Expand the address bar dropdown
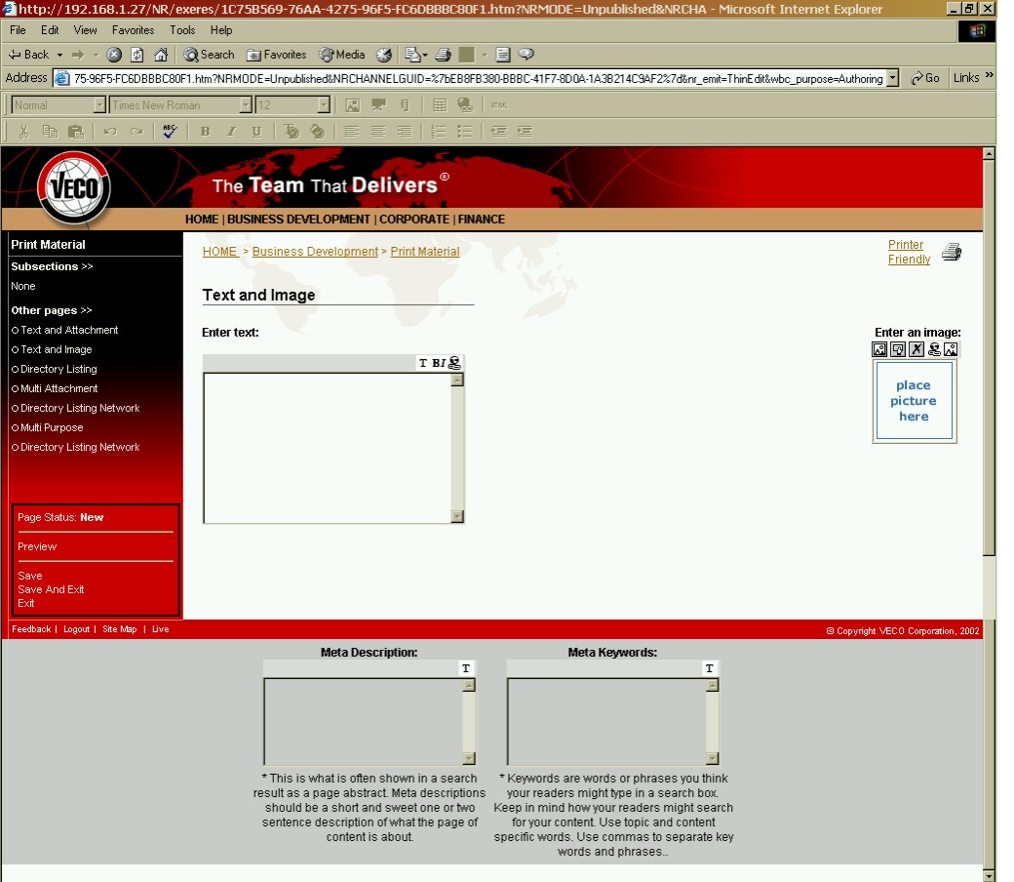The image size is (1014, 882). click(x=893, y=78)
